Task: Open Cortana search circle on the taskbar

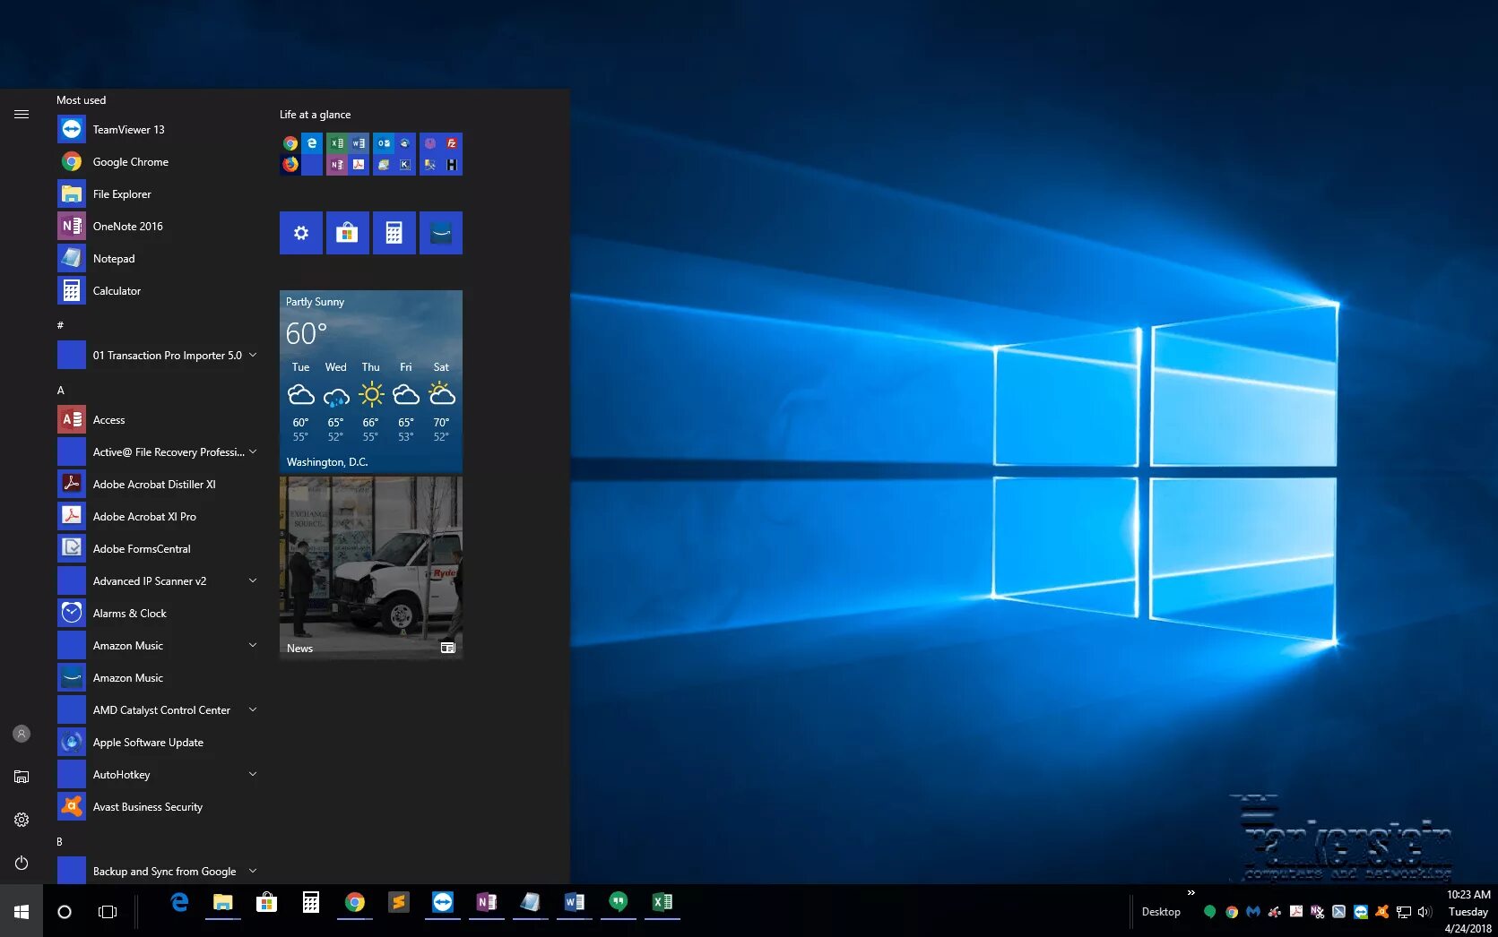Action: point(65,912)
